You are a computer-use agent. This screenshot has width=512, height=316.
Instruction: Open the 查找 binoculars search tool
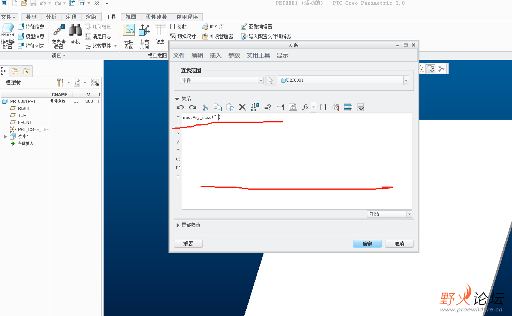coord(75,34)
